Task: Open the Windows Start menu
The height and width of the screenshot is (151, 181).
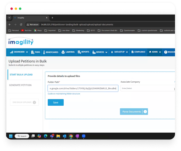Action: coord(11,136)
